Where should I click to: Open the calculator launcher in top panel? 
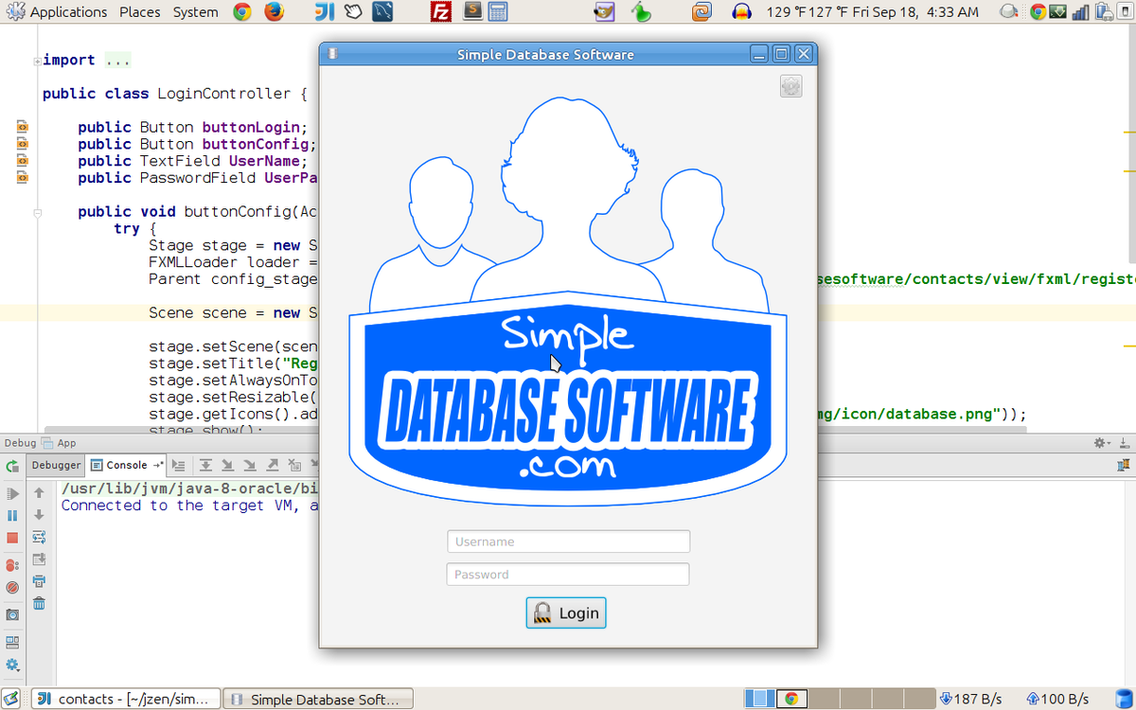tap(498, 12)
